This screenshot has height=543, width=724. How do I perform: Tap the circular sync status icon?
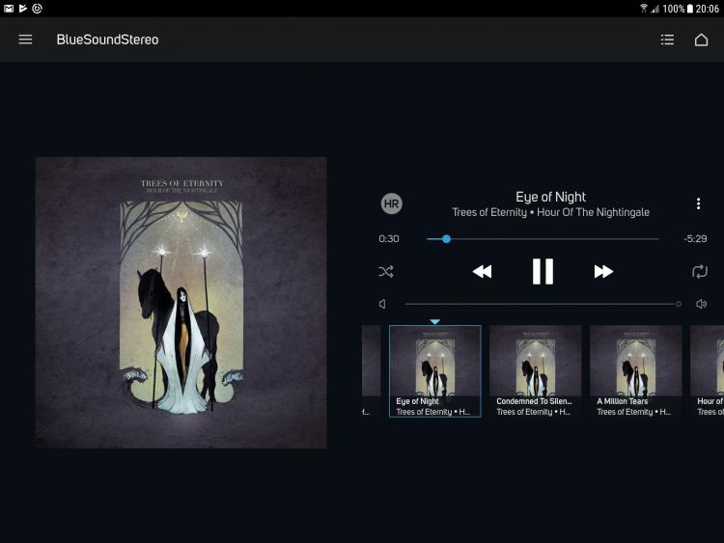38,9
